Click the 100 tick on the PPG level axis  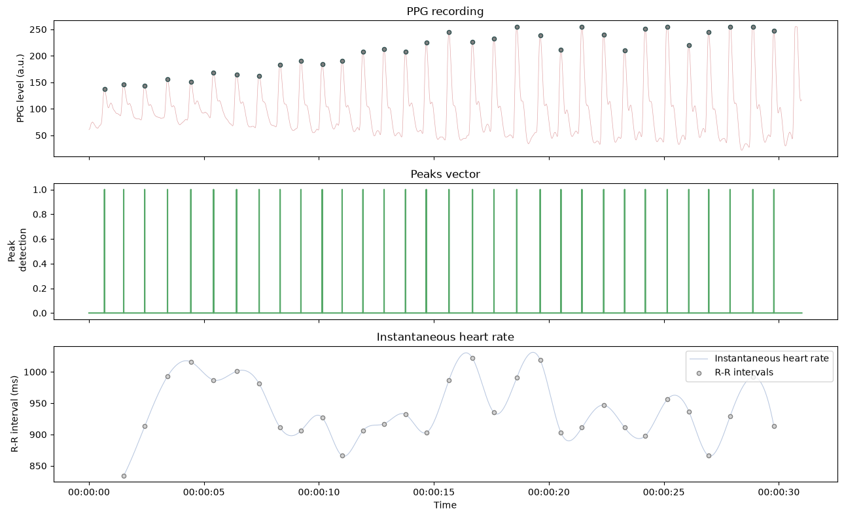(41, 109)
